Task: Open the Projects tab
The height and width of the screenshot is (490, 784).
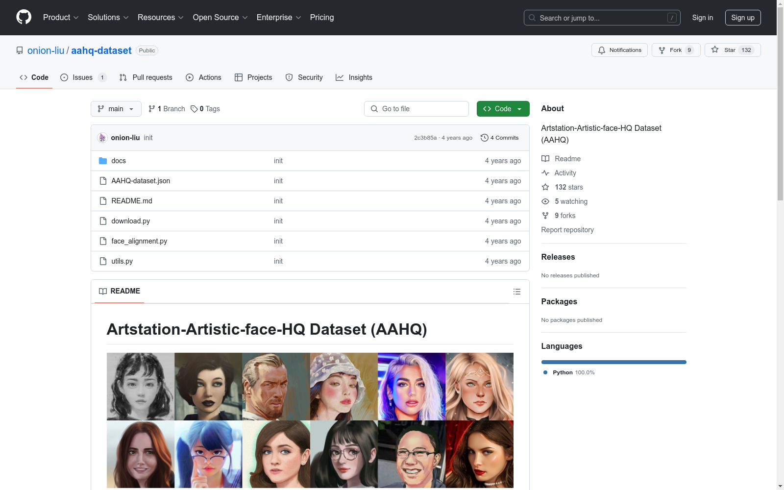Action: pyautogui.click(x=253, y=77)
